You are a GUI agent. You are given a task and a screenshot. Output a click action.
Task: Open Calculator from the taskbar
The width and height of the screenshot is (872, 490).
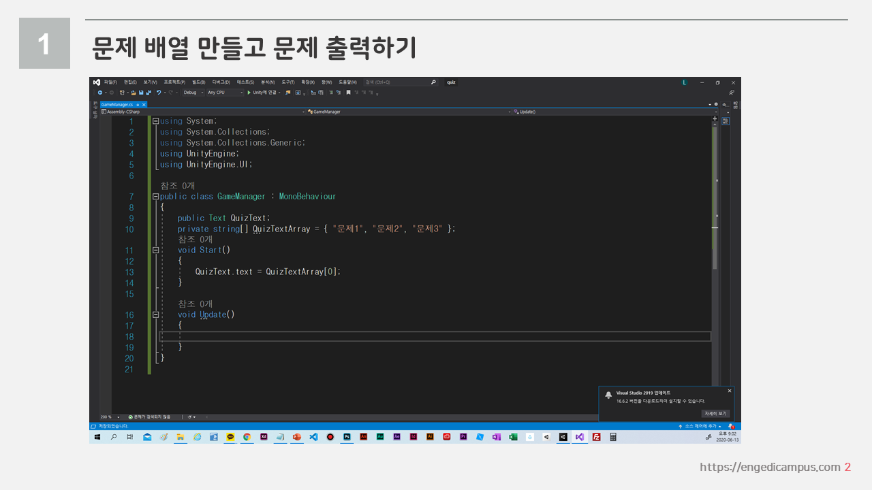click(612, 437)
